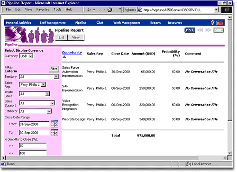Click the browser Back arrow
This screenshot has height=172, width=237.
tap(89, 10)
